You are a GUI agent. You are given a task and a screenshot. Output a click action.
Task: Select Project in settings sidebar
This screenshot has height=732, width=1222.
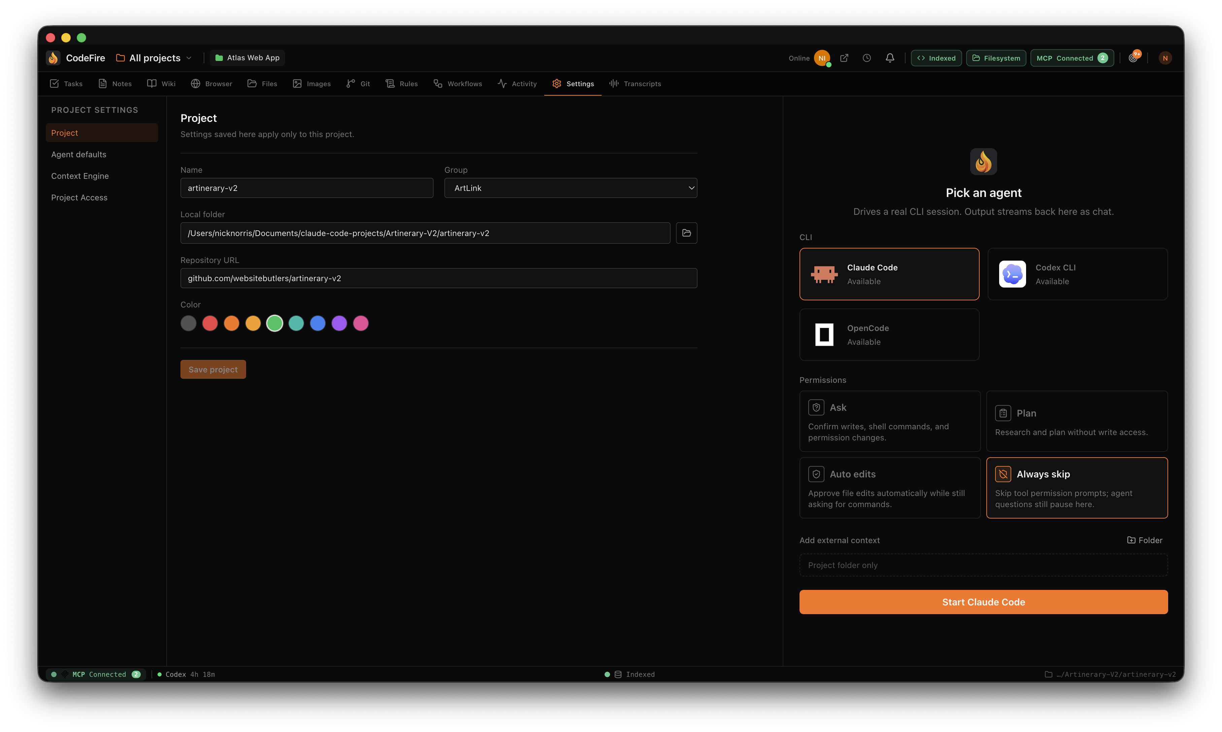click(102, 133)
